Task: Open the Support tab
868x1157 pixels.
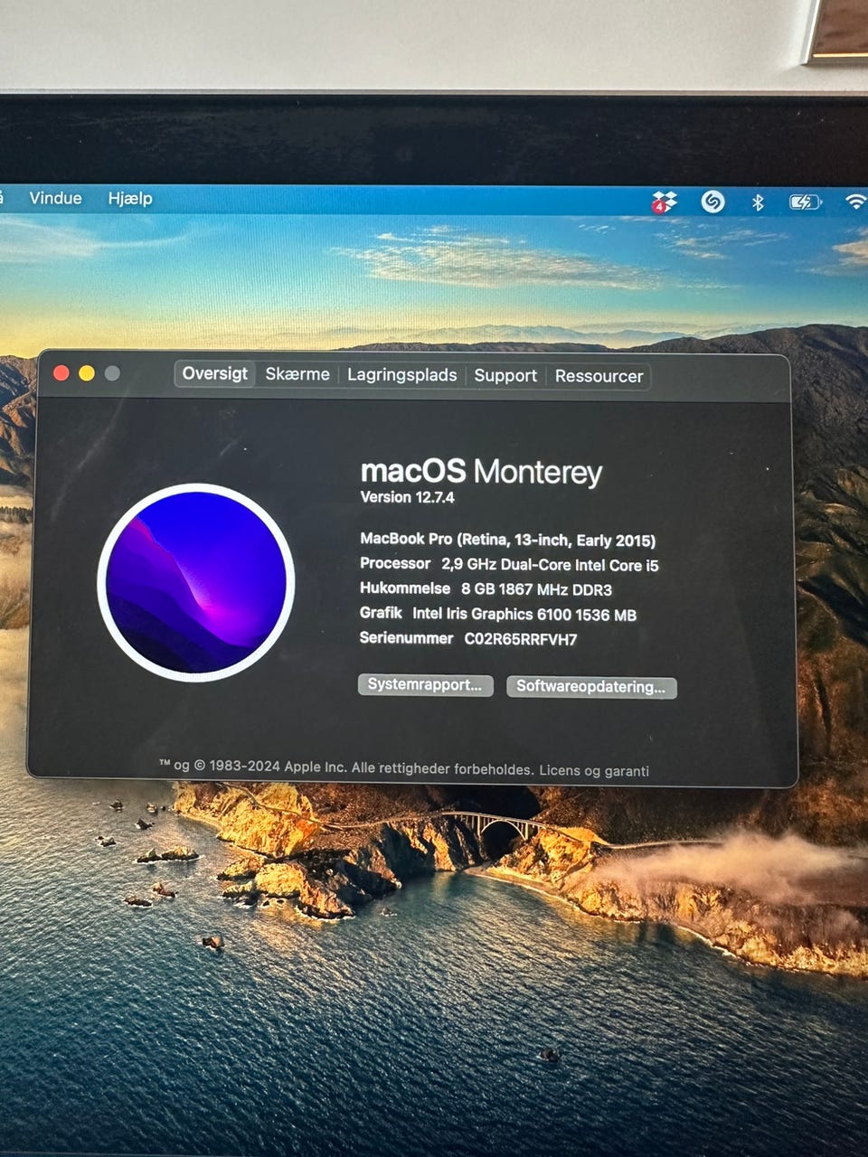Action: pos(505,376)
